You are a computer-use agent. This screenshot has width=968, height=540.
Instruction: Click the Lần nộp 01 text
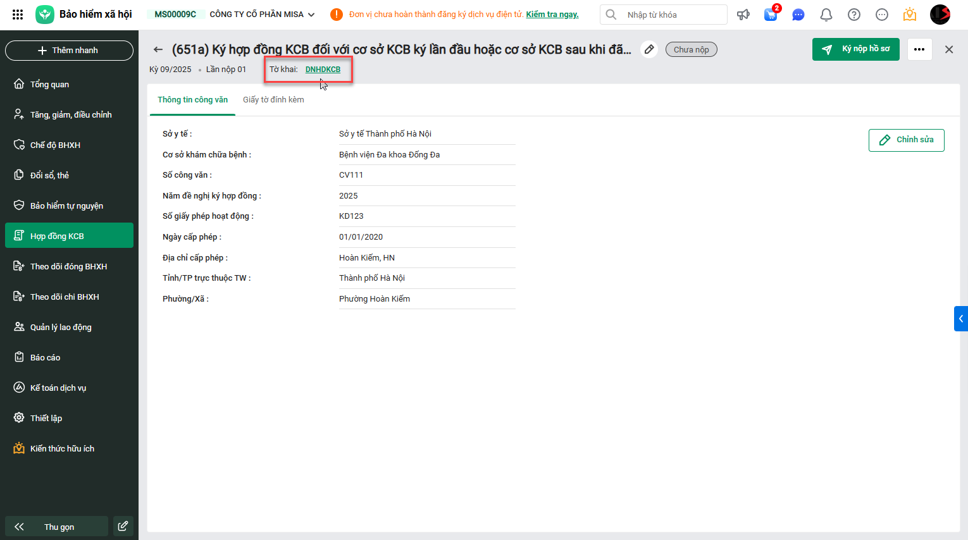[x=226, y=70]
